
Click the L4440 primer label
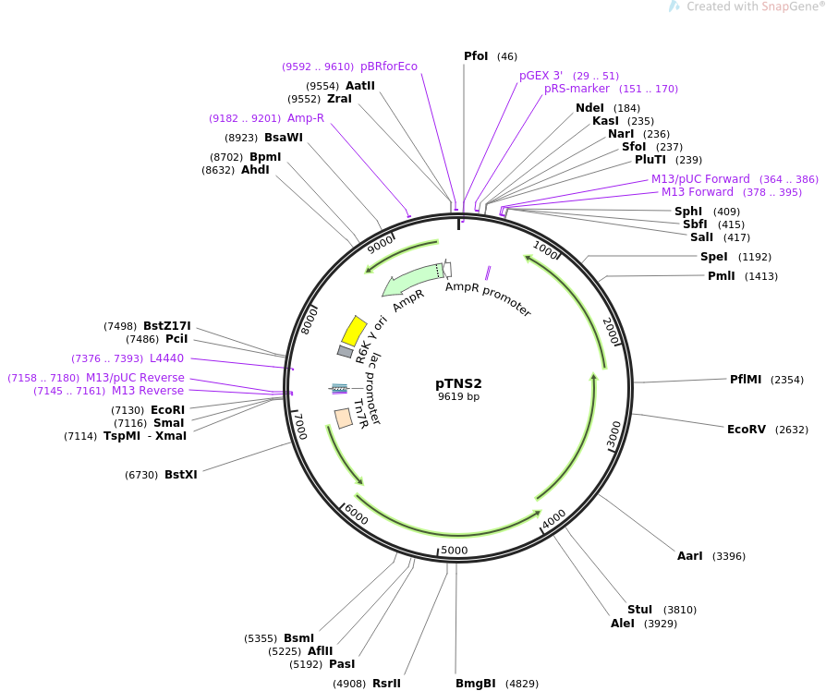[x=166, y=358]
